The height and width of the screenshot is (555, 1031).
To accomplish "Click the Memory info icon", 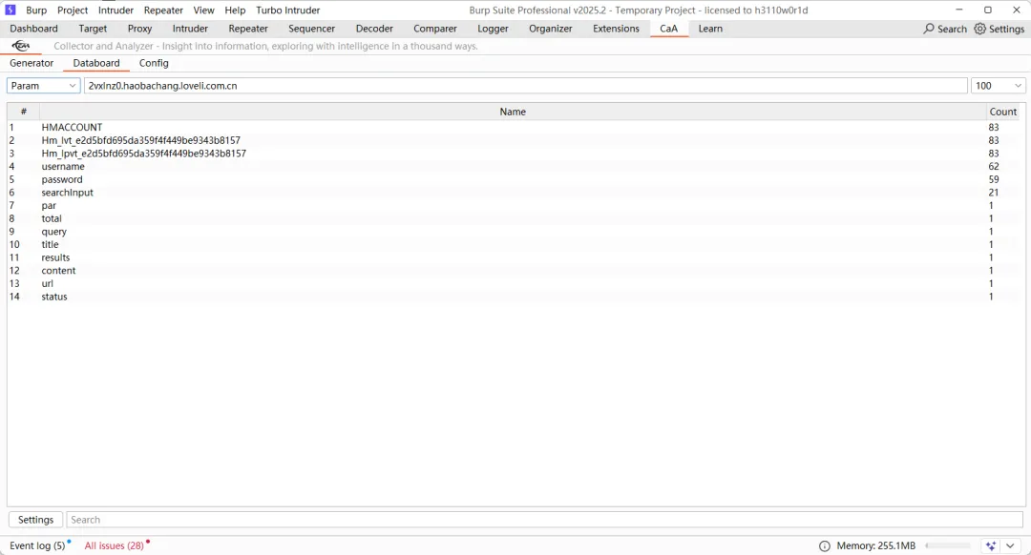I will point(825,545).
